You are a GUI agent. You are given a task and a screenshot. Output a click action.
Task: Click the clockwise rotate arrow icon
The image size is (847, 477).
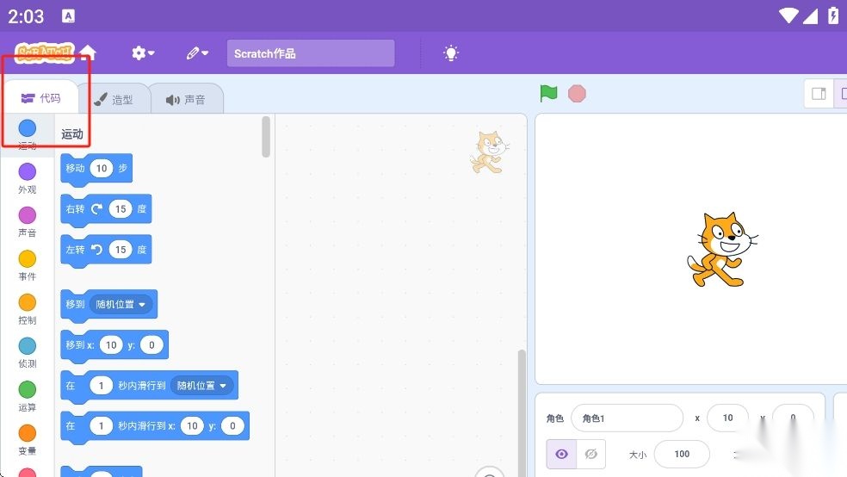[96, 209]
